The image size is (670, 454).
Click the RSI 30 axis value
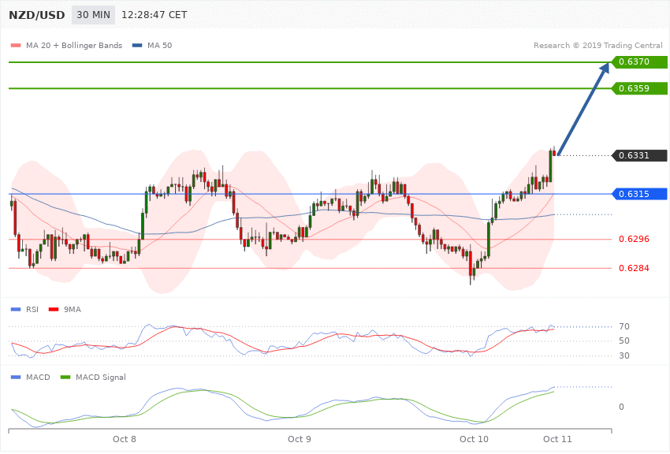coord(623,355)
